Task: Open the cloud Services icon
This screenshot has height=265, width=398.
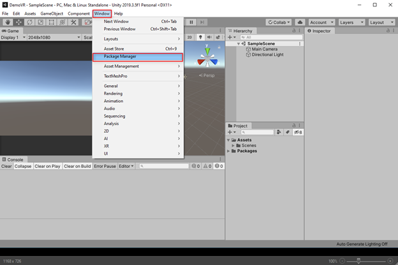Action: coord(300,22)
